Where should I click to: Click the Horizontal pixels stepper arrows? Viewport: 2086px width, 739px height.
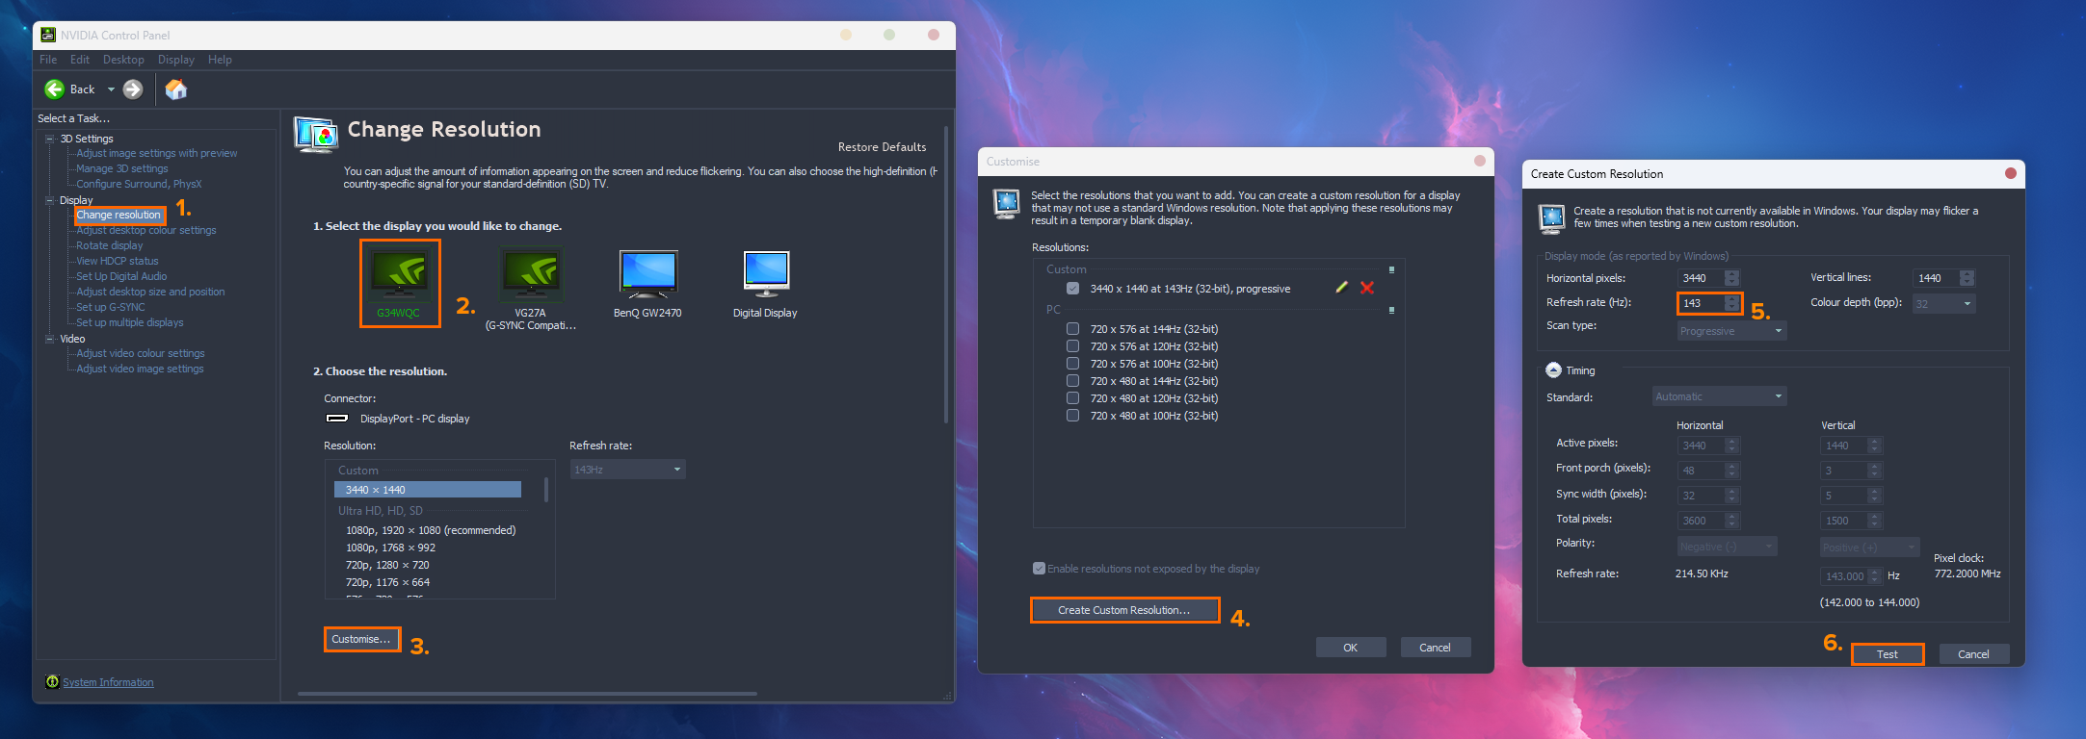(x=1732, y=278)
